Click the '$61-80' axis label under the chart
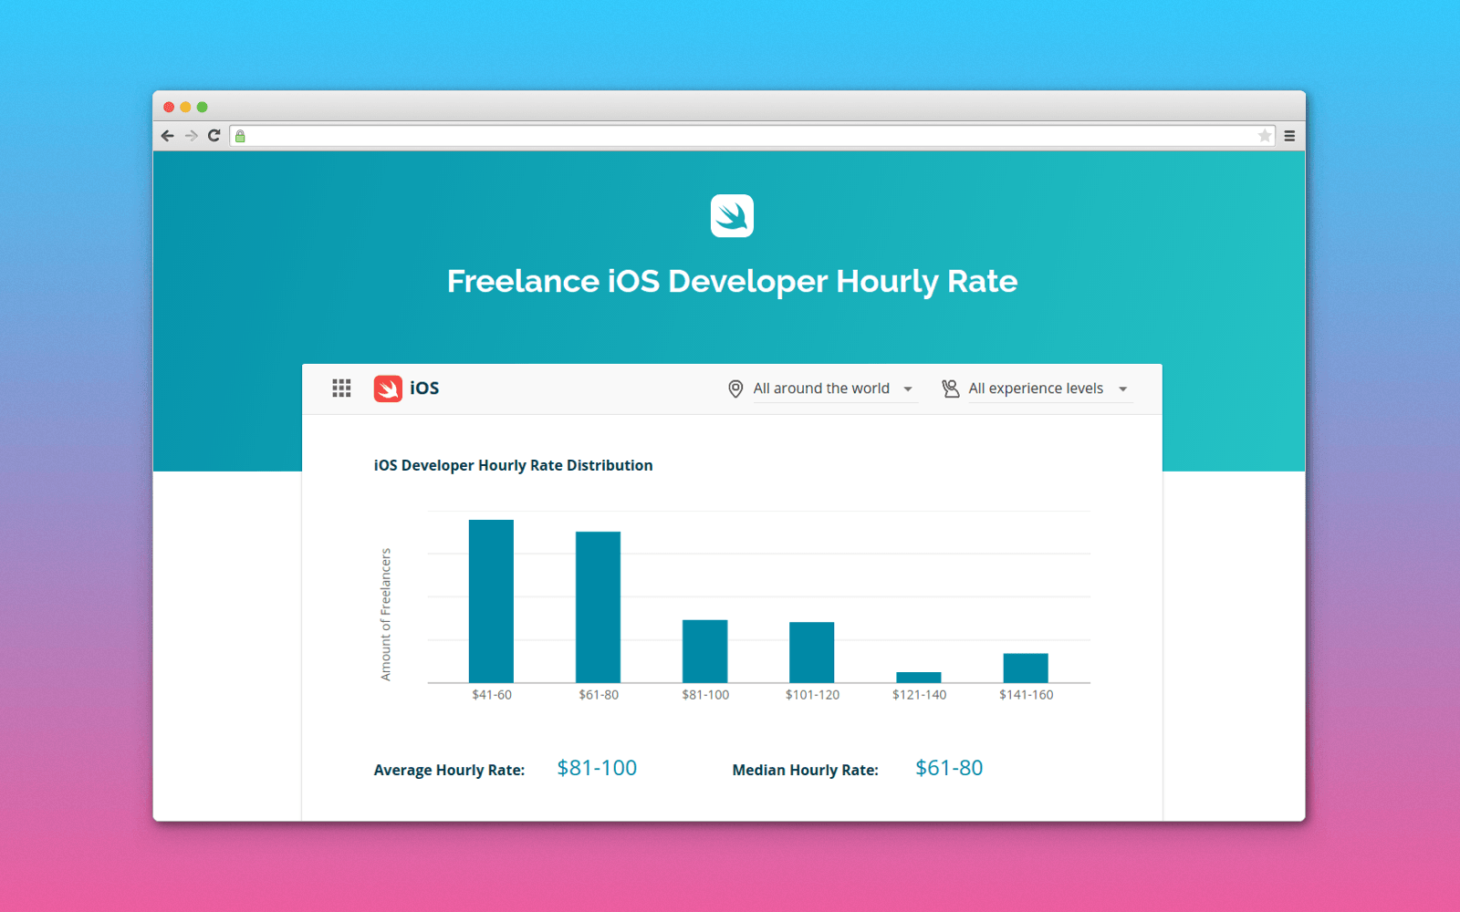This screenshot has height=912, width=1460. 599,695
